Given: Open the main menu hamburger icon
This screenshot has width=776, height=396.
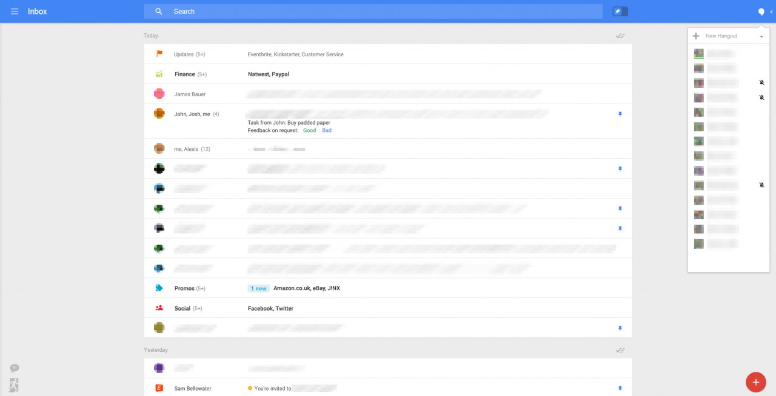Looking at the screenshot, I should click(15, 12).
